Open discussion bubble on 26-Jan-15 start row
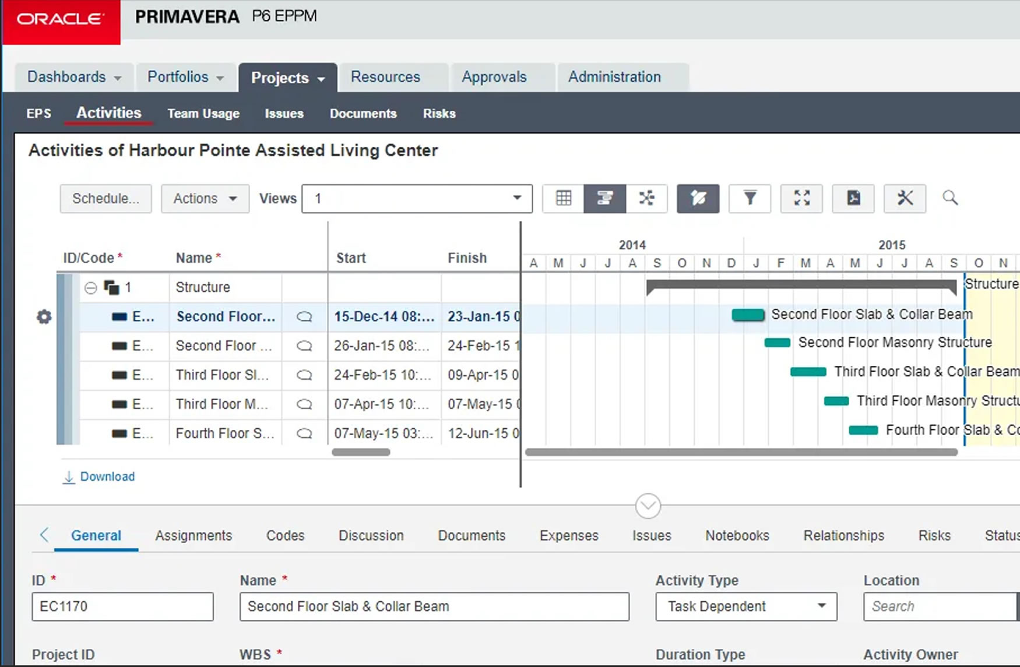Screen dimensions: 1020x667 [x=304, y=346]
